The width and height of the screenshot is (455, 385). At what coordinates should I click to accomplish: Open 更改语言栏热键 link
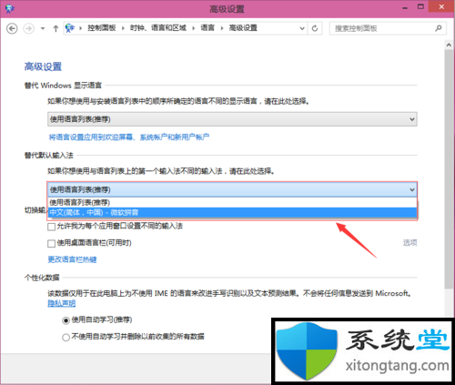point(72,259)
